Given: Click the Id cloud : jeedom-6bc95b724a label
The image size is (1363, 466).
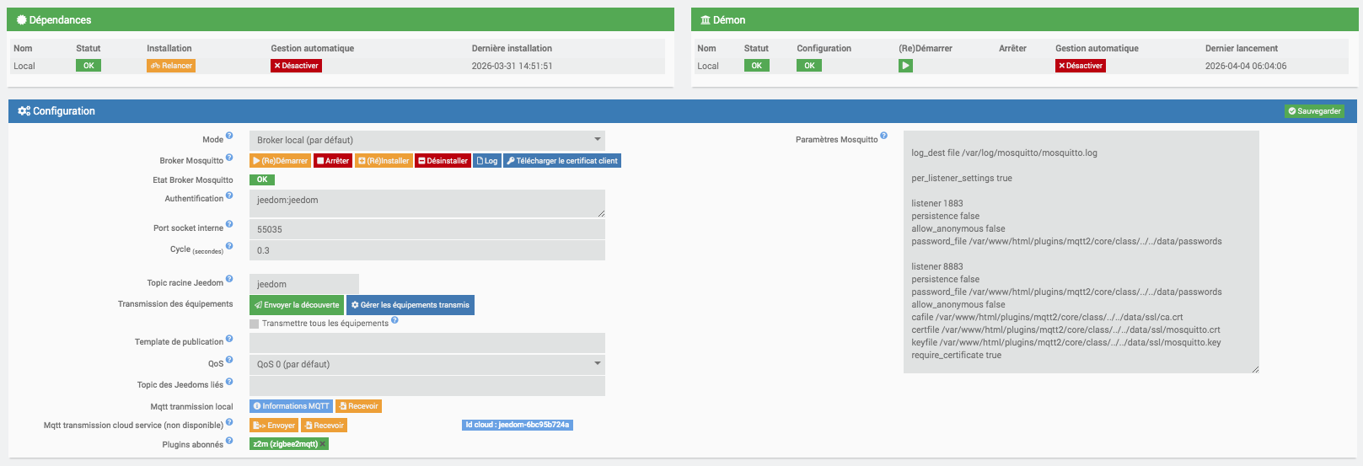Looking at the screenshot, I should (x=518, y=425).
